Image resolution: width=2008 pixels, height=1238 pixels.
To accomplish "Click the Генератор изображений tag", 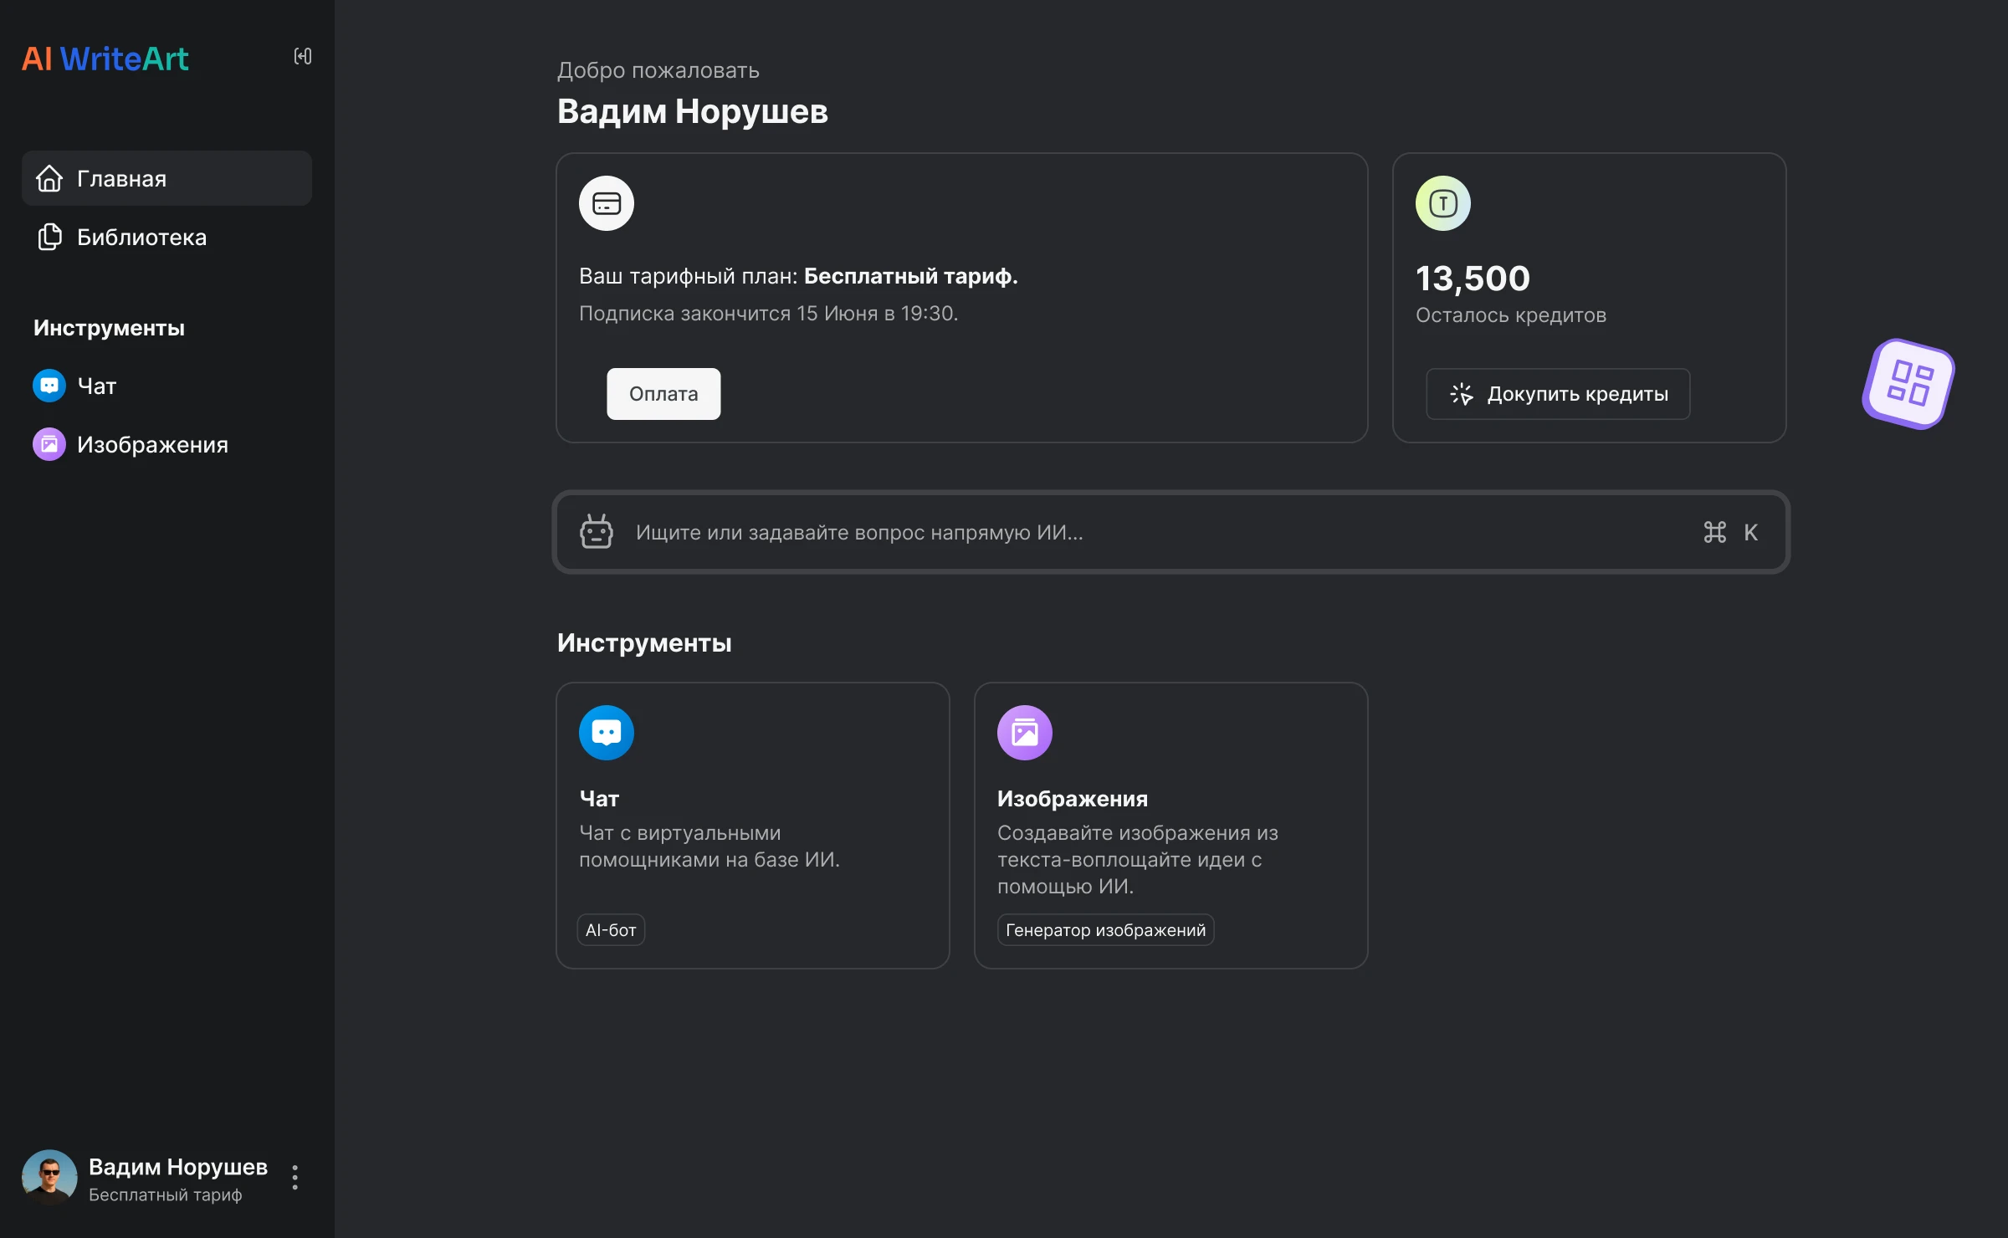I will coord(1105,930).
